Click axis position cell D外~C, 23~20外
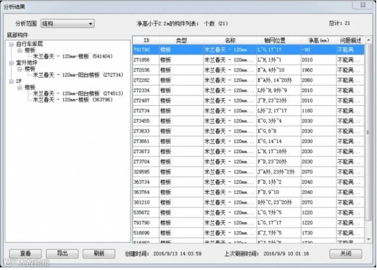This screenshot has width=377, height=270. (279, 202)
